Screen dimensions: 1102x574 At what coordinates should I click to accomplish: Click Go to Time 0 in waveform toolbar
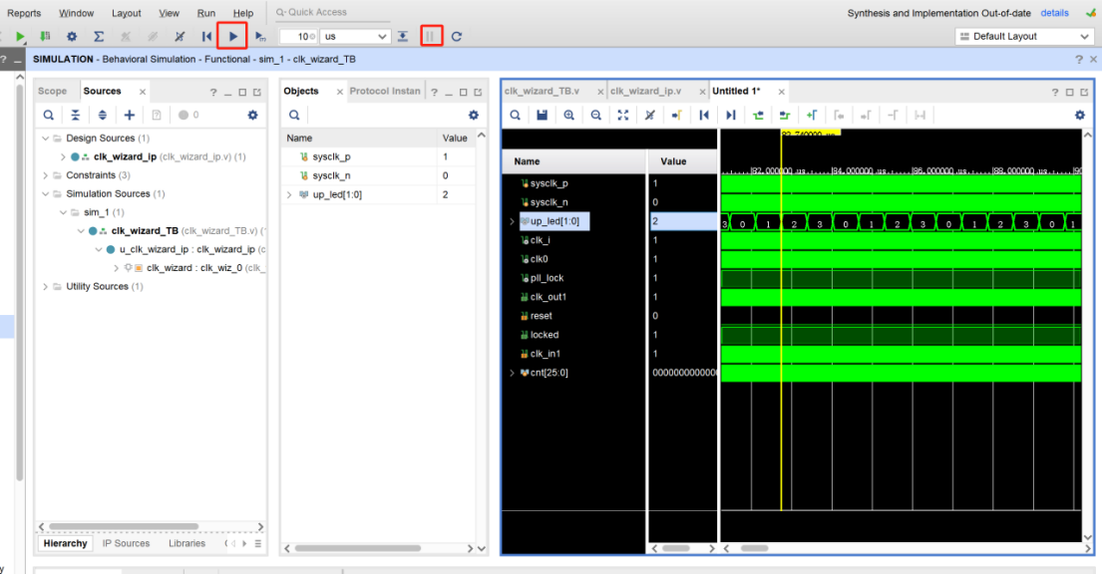pyautogui.click(x=703, y=116)
